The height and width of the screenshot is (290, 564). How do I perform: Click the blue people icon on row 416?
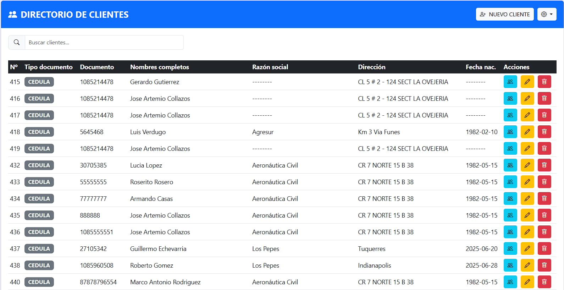(x=510, y=98)
